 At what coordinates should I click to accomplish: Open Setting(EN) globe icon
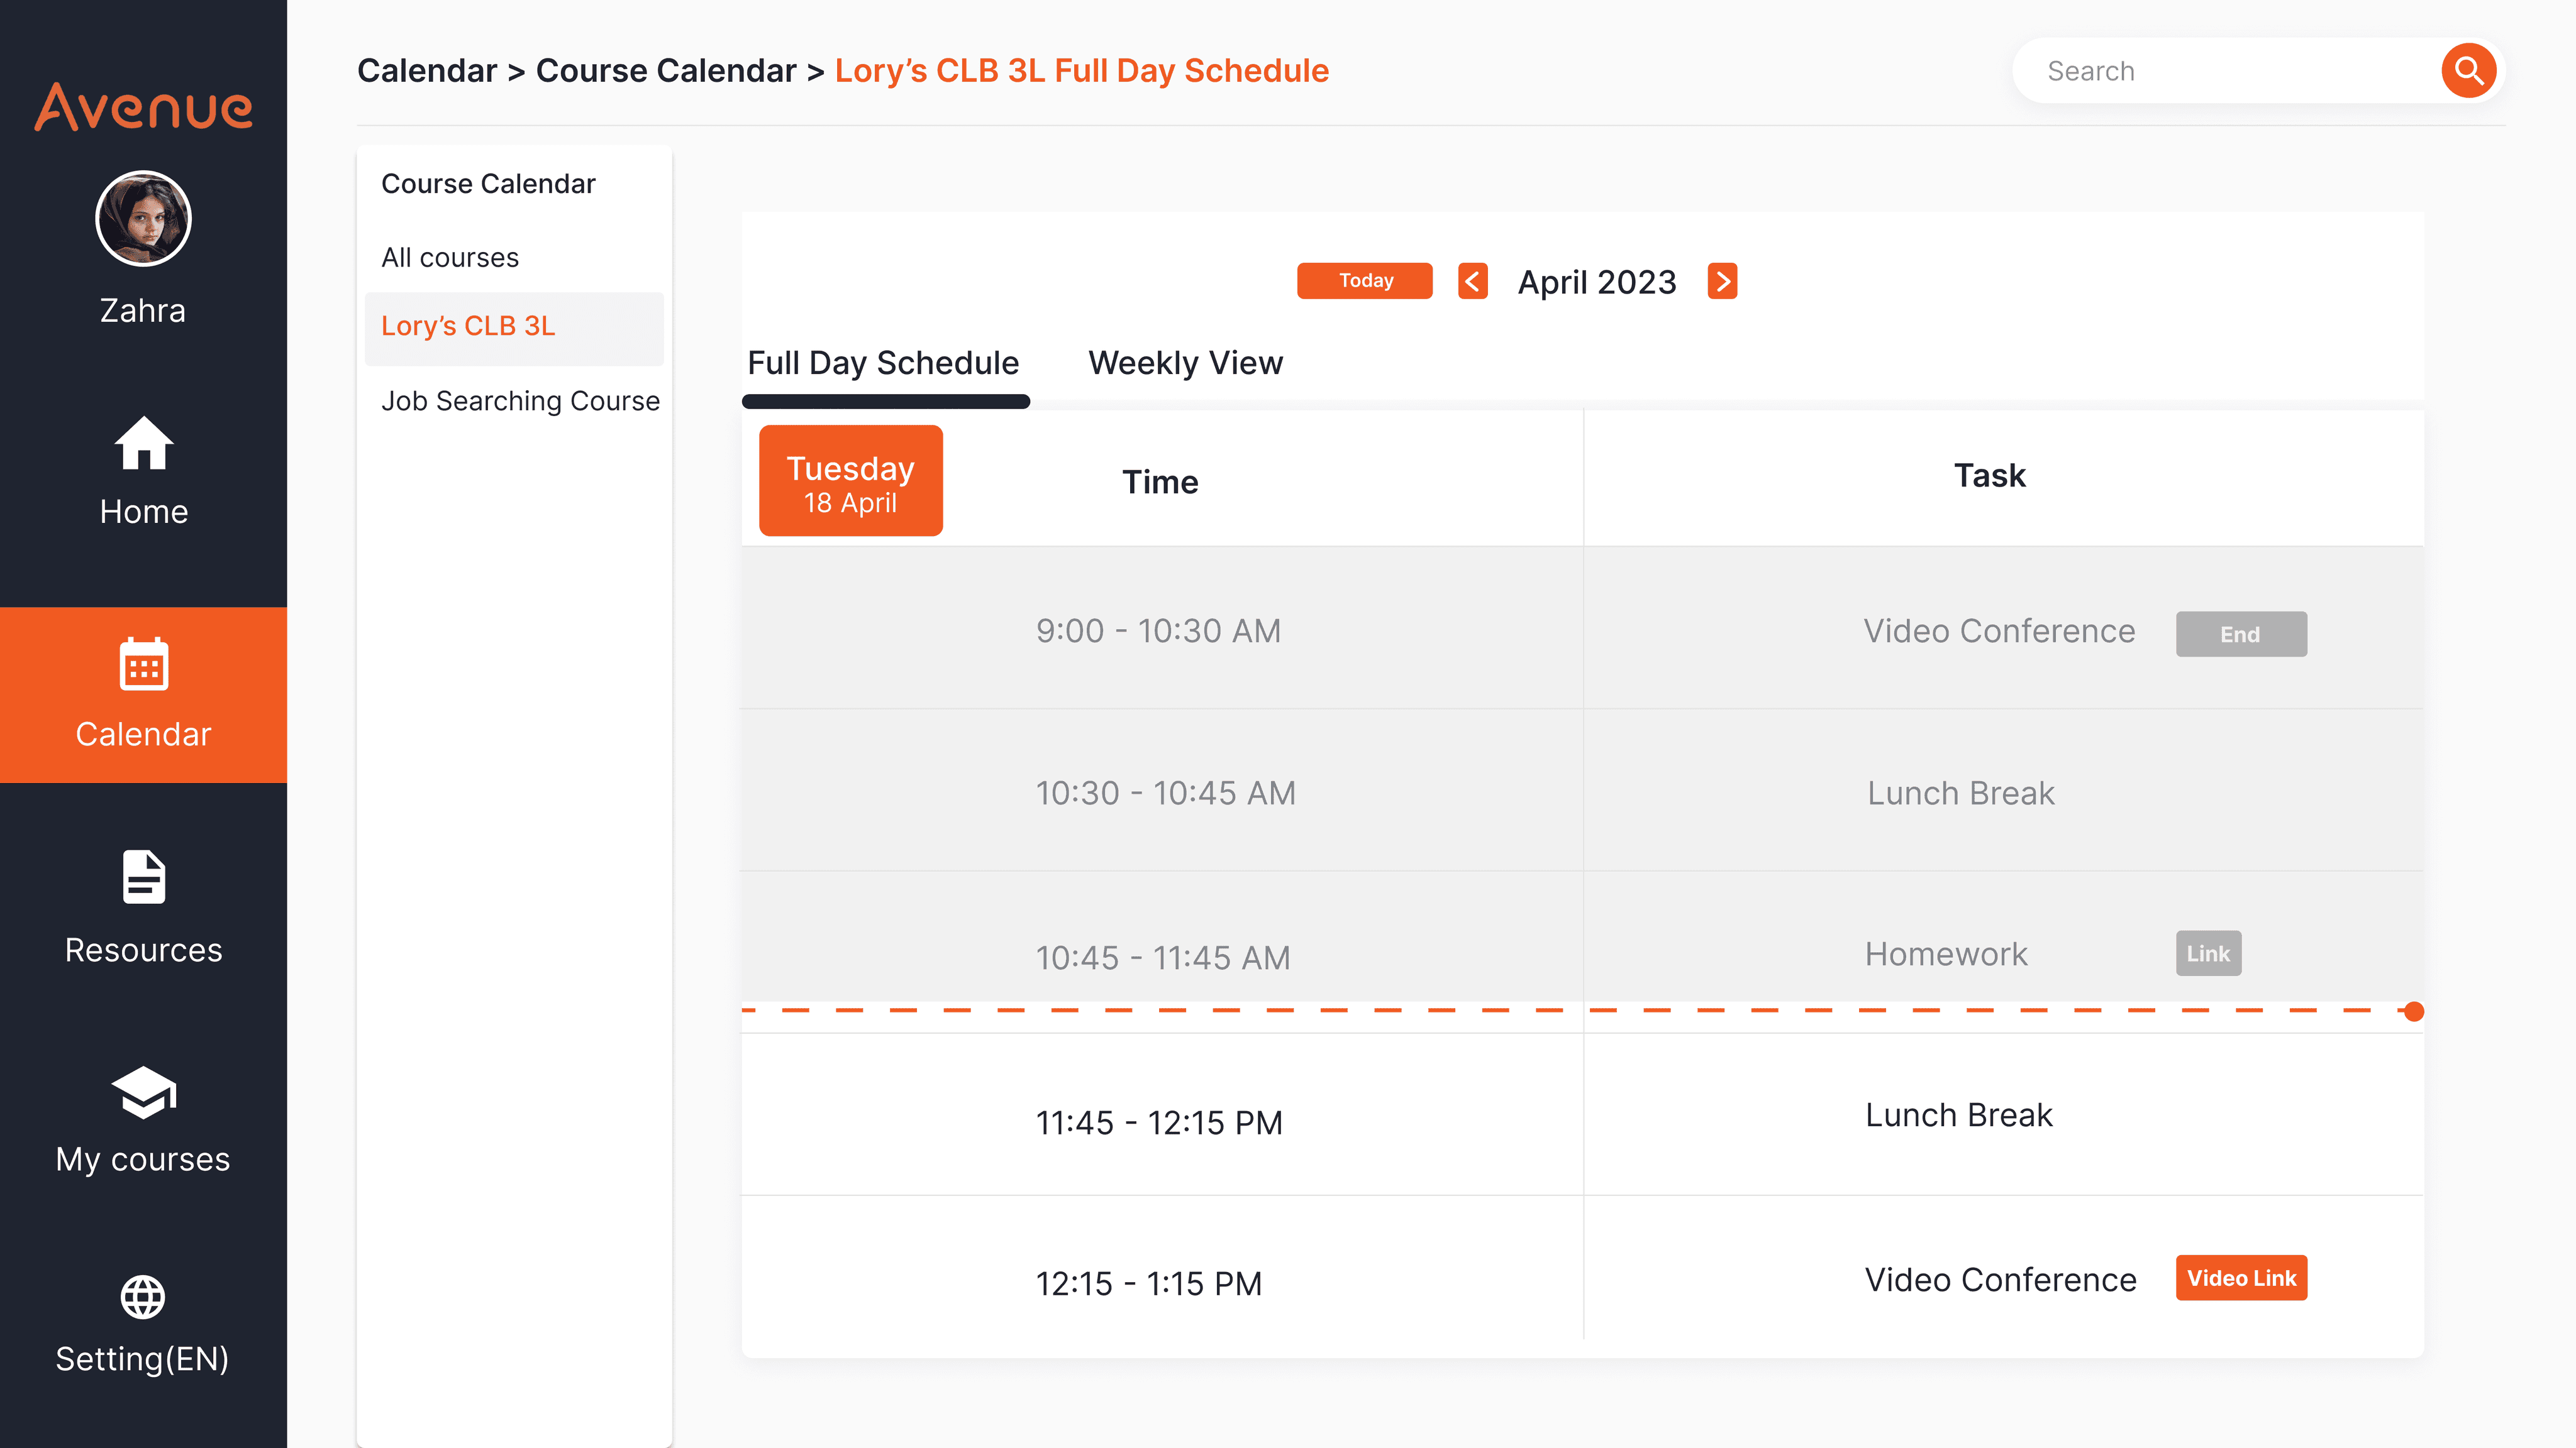(x=143, y=1297)
